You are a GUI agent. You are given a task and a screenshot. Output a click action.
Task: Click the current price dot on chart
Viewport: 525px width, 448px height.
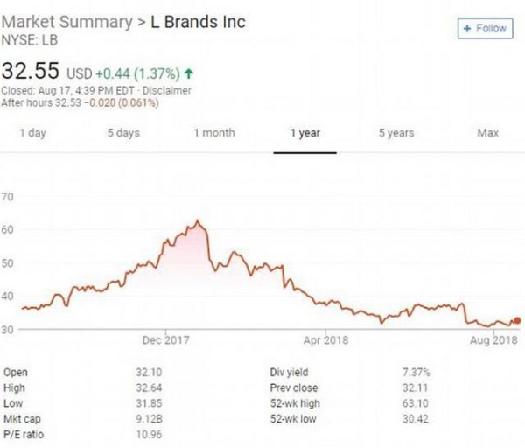[517, 321]
